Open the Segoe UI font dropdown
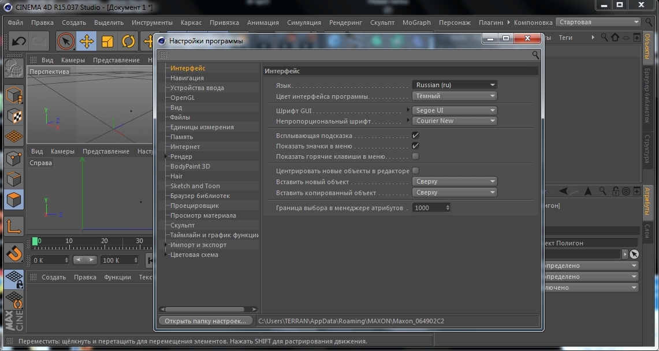 click(x=455, y=110)
